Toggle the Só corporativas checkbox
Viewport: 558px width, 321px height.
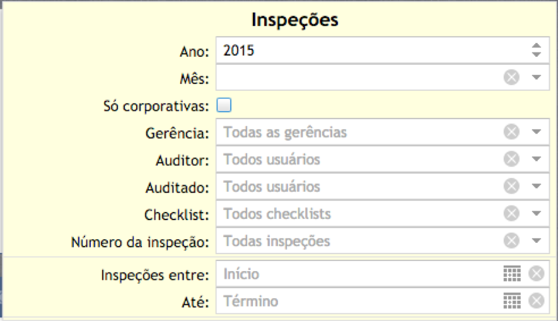(x=224, y=105)
